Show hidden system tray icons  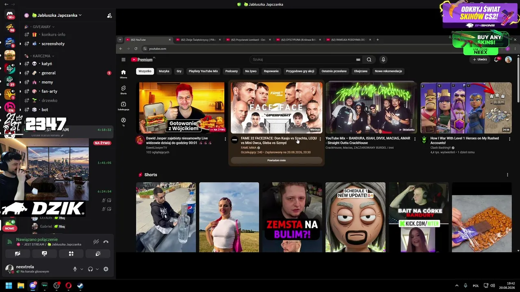pos(457,286)
